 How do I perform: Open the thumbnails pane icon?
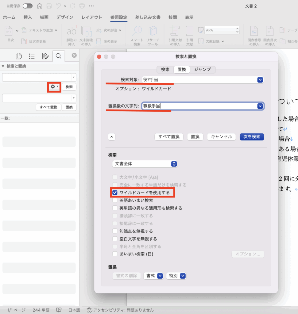pyautogui.click(x=19, y=56)
